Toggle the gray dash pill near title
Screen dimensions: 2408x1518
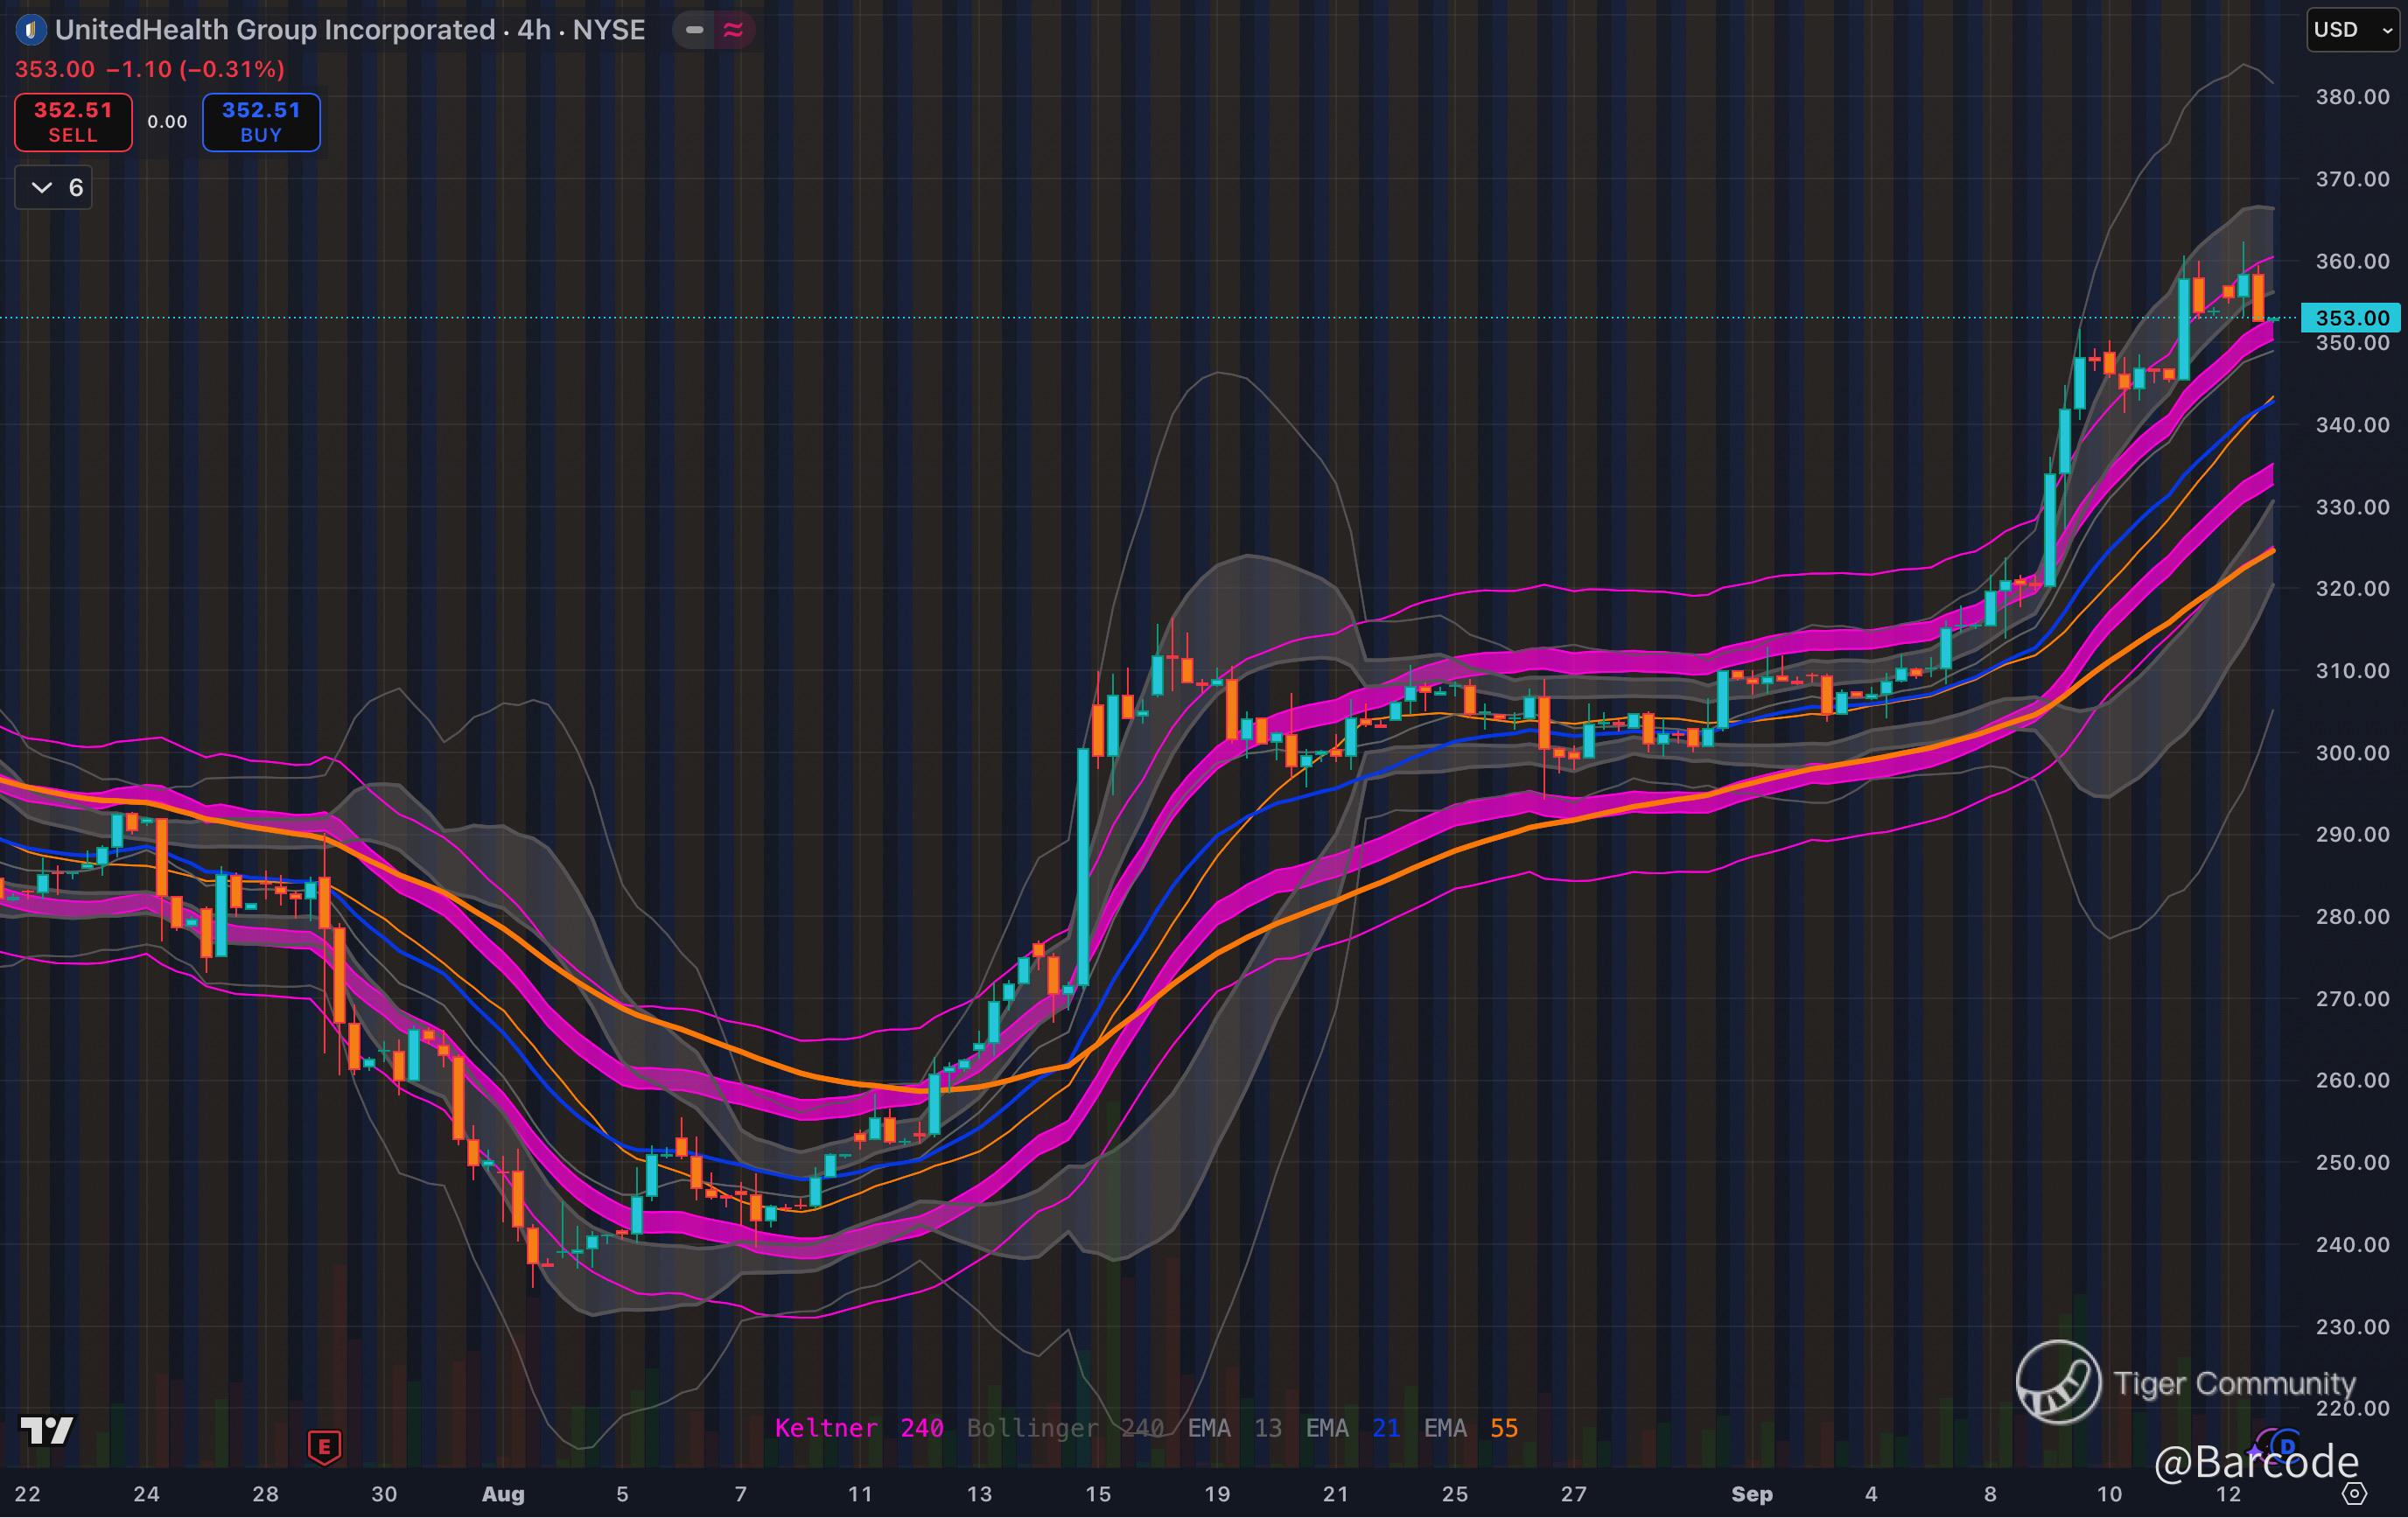click(x=695, y=30)
